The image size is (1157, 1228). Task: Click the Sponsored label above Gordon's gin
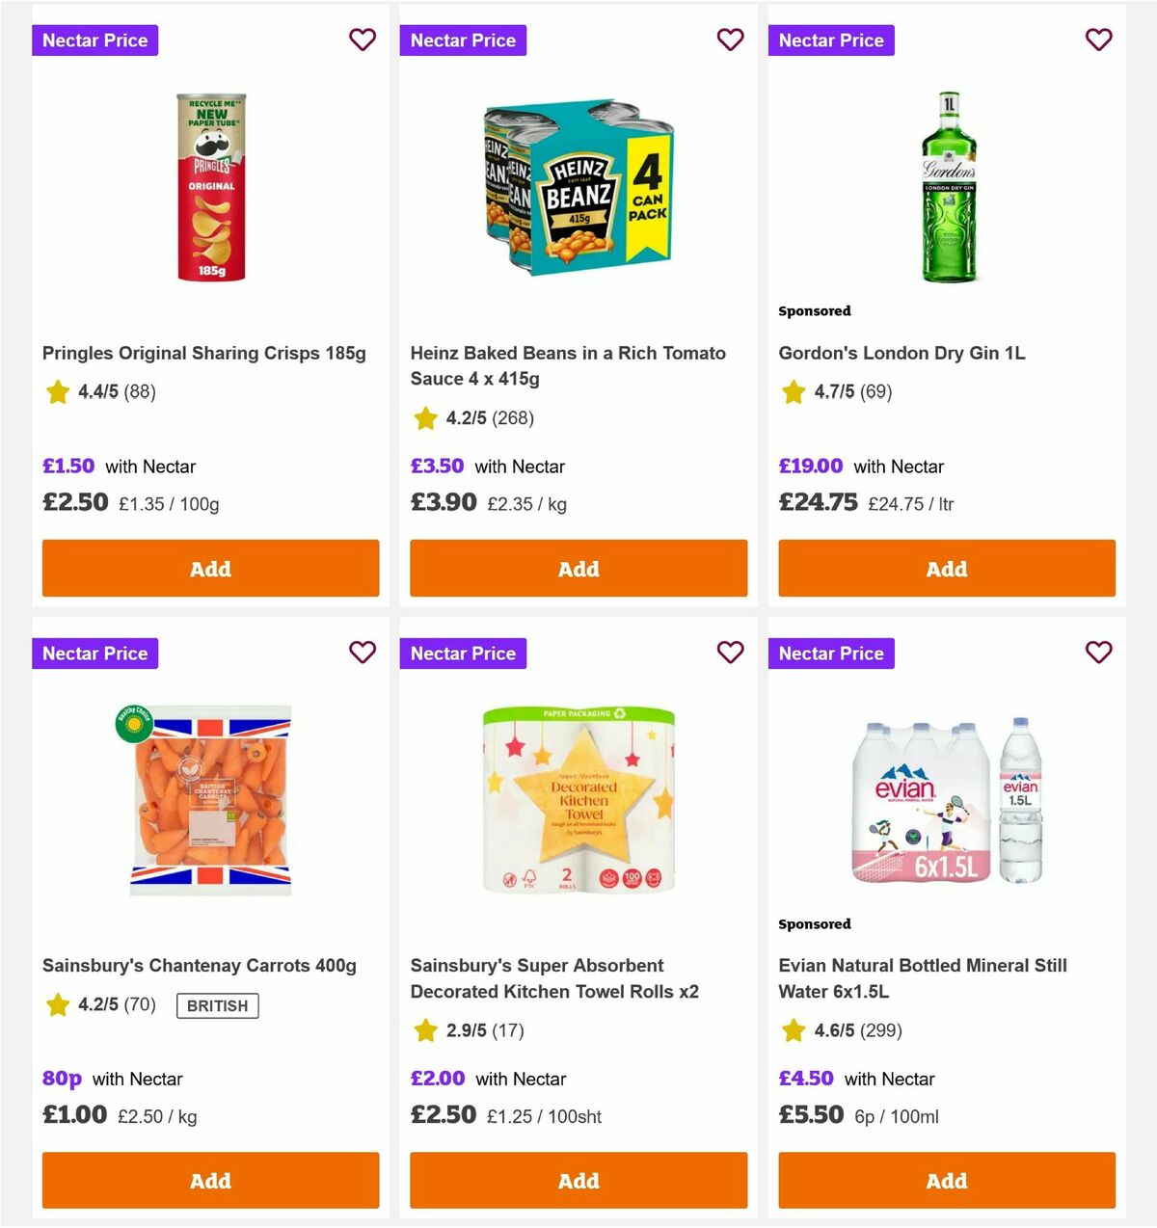coord(815,310)
